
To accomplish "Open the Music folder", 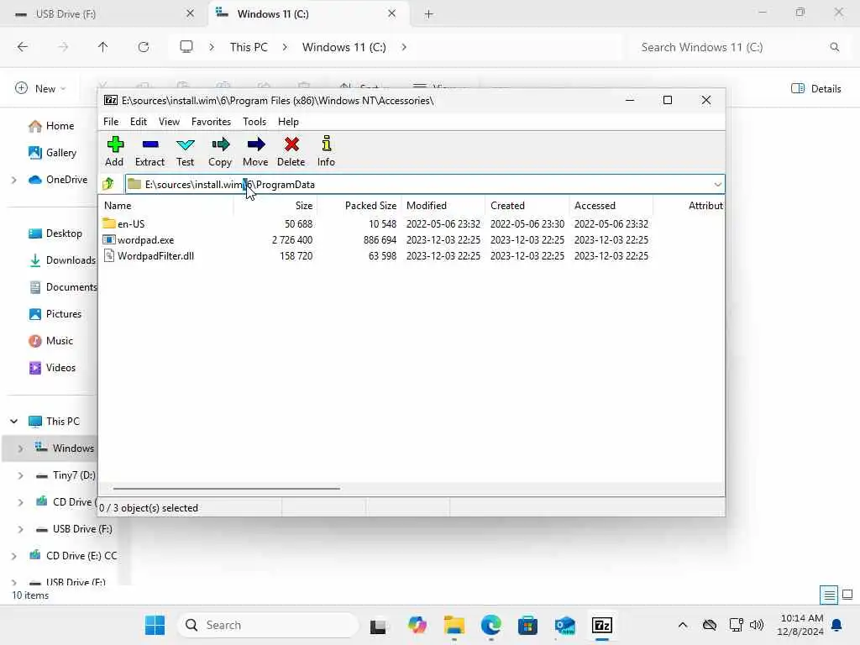I will [x=51, y=341].
